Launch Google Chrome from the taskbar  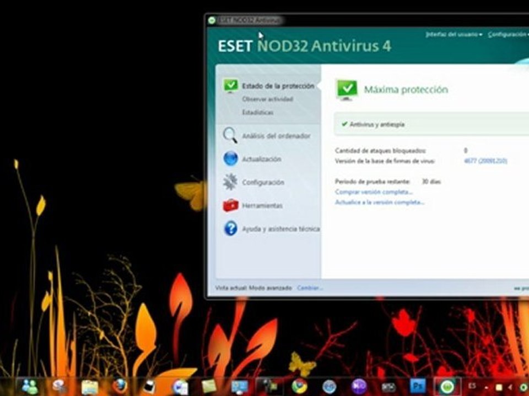click(x=299, y=387)
